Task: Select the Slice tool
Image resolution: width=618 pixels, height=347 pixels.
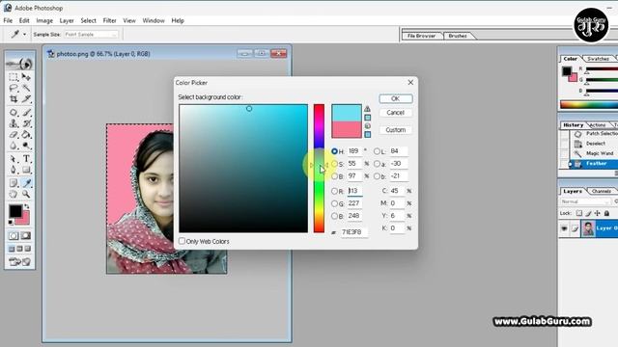Action: (26, 98)
